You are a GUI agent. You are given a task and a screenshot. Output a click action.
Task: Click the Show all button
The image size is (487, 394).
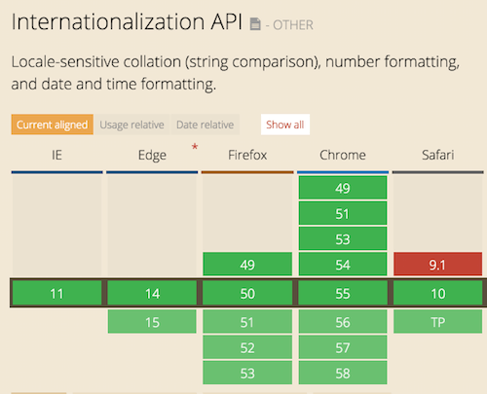(285, 125)
